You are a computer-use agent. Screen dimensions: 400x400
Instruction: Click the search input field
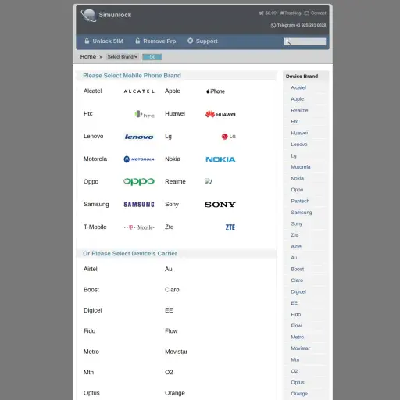(305, 41)
